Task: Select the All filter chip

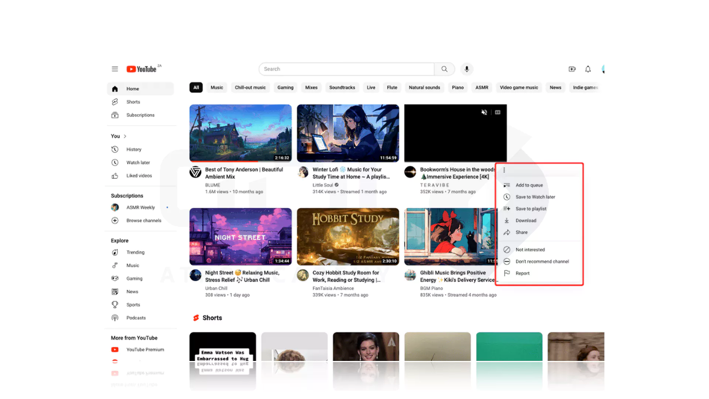Action: coord(196,88)
